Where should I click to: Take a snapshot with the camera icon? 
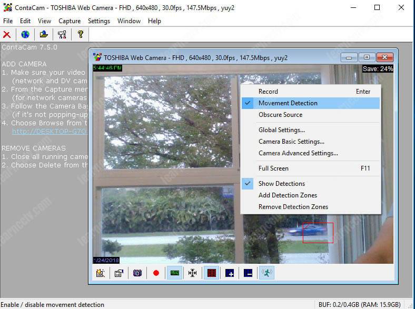point(137,273)
